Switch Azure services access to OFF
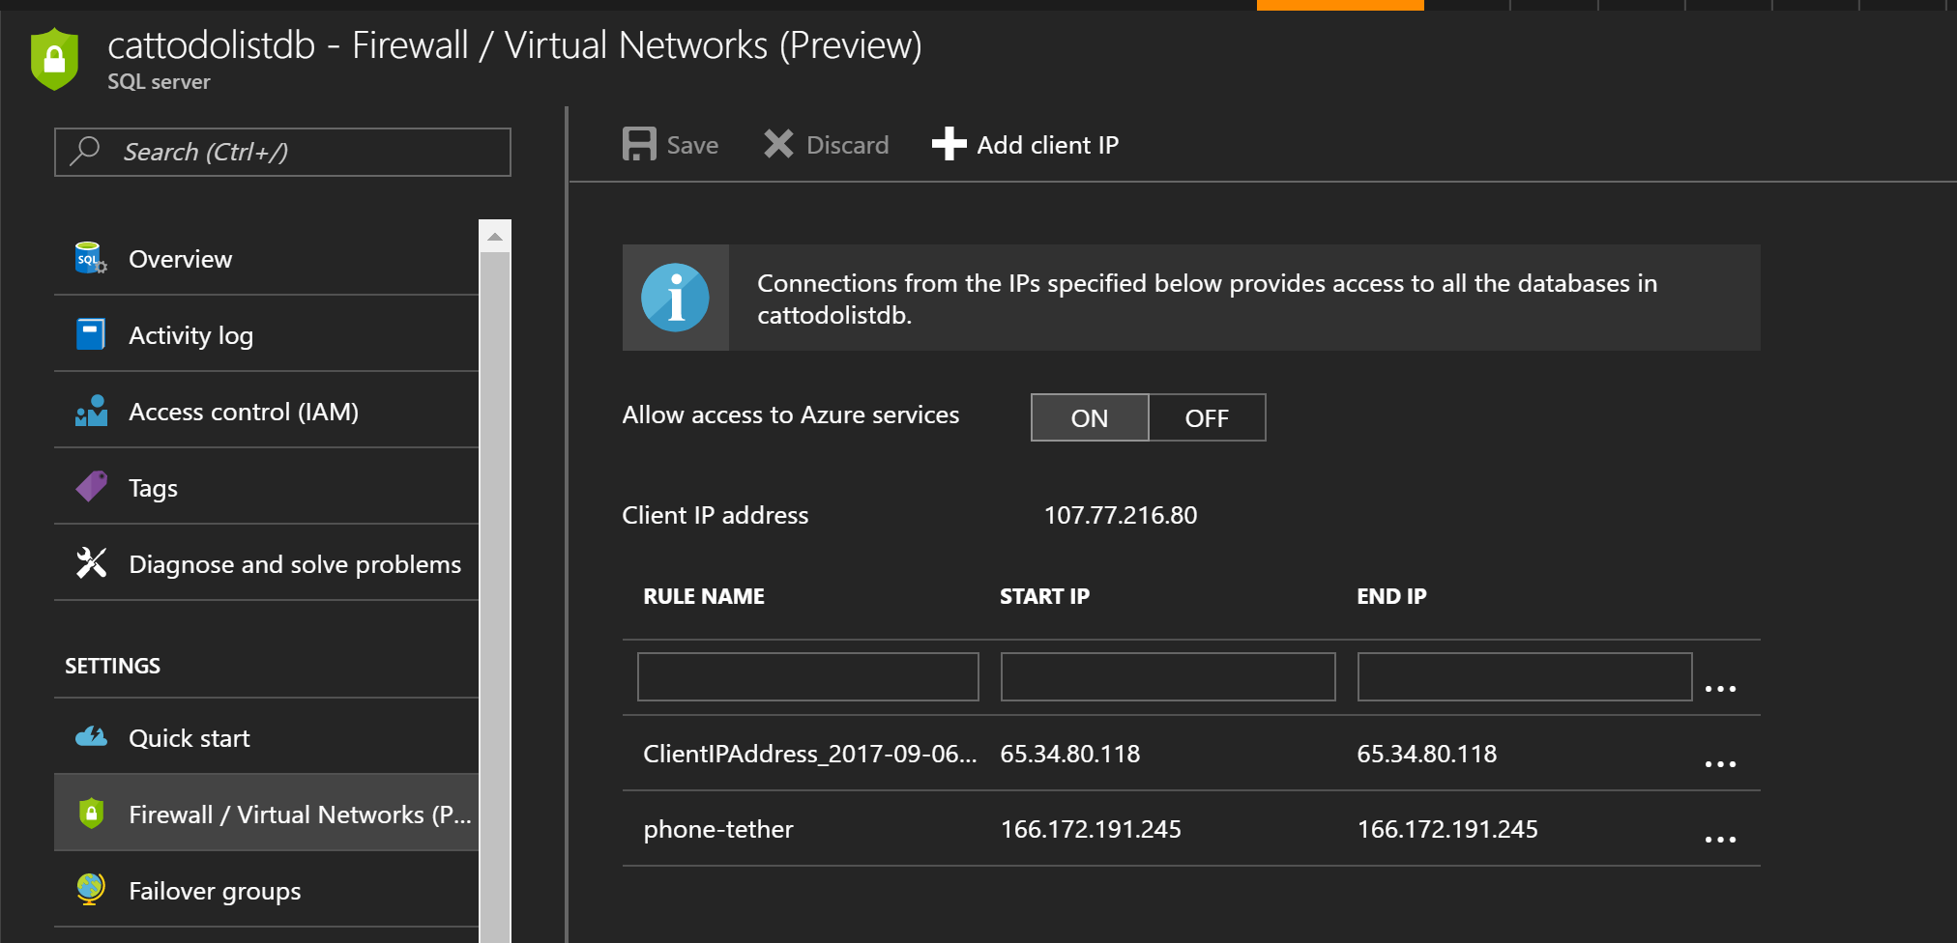Viewport: 1957px width, 943px height. point(1207,417)
